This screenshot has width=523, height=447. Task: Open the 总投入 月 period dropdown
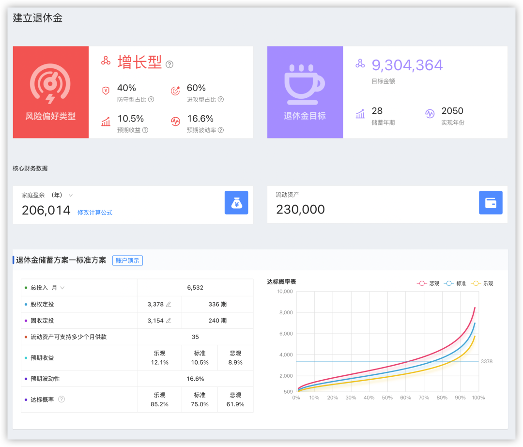(62, 288)
